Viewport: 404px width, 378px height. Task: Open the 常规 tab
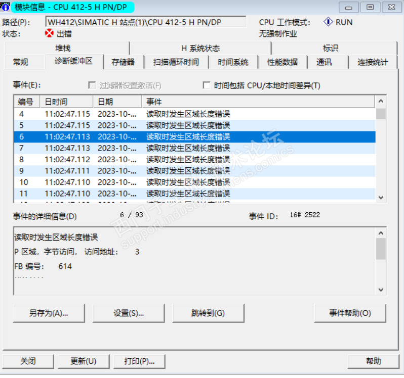(24, 62)
